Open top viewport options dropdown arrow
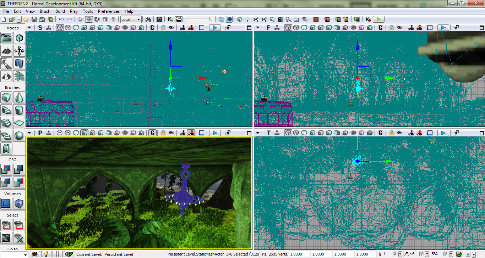Viewport: 485px width, 258px height. pyautogui.click(x=258, y=133)
